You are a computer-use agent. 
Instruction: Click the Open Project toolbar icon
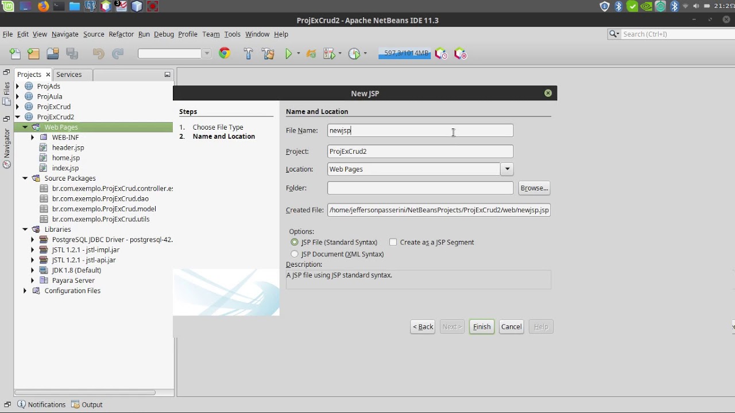point(53,54)
